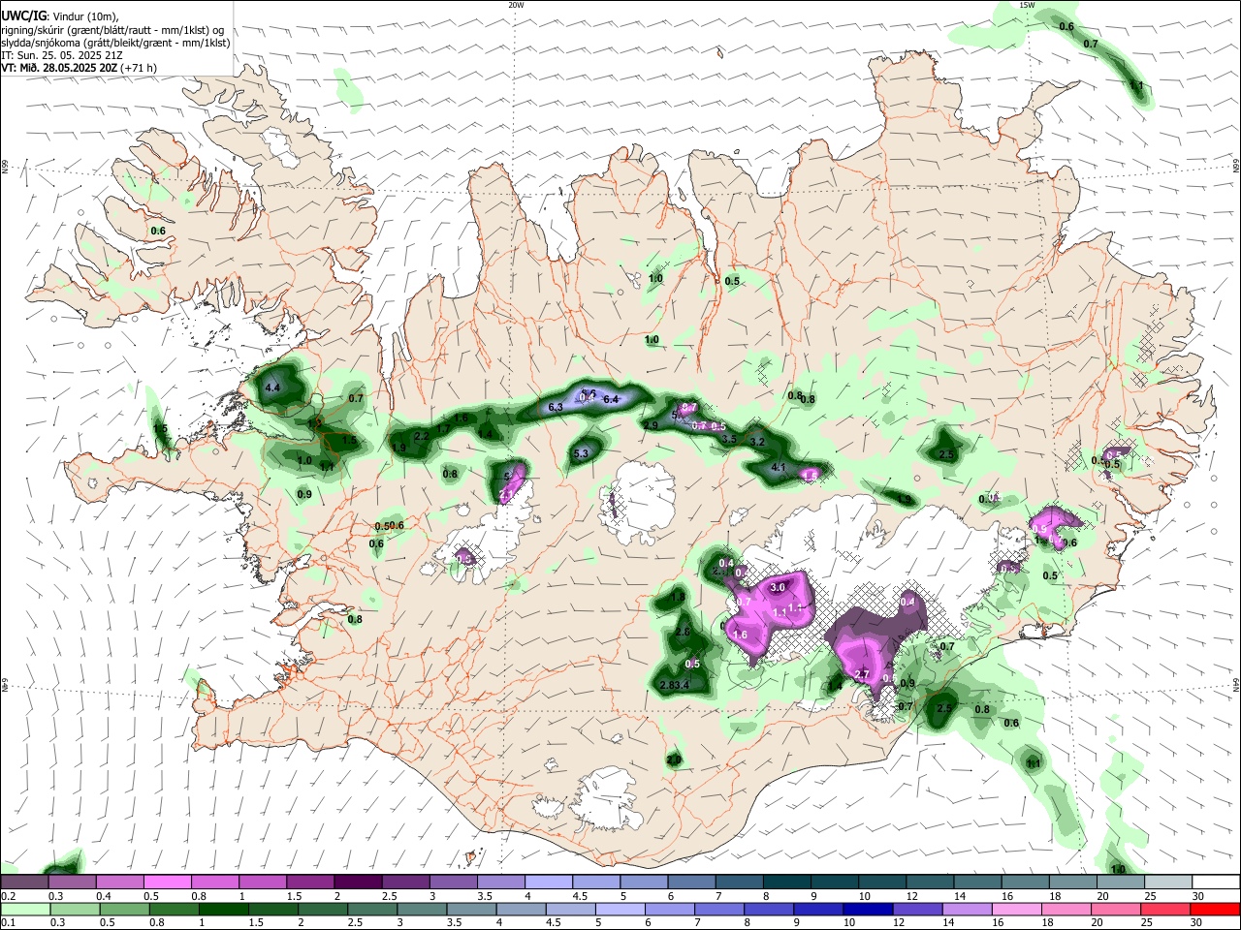Click the '4.4' precipitation value in the west
The width and height of the screenshot is (1241, 930).
[x=272, y=387]
